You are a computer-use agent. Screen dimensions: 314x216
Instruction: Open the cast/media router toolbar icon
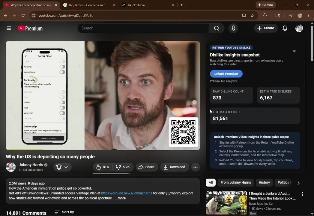[277, 15]
